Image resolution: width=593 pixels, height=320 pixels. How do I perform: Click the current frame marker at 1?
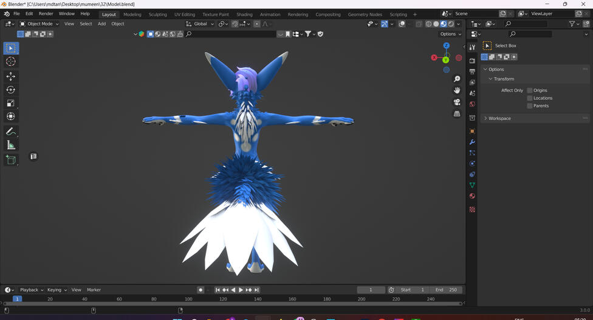(17, 299)
